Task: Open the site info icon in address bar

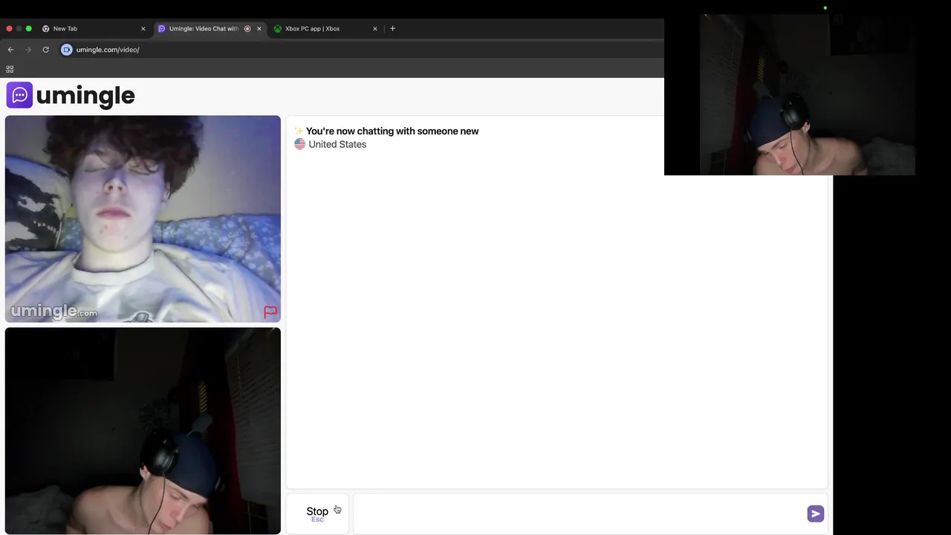Action: 67,50
